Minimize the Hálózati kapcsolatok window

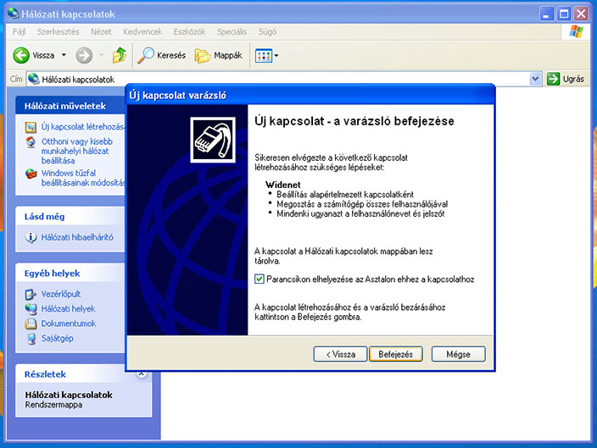(x=547, y=14)
